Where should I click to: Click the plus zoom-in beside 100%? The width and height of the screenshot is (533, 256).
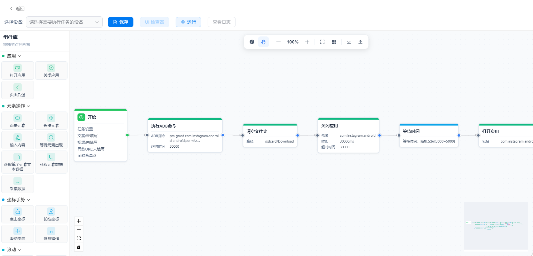point(307,42)
